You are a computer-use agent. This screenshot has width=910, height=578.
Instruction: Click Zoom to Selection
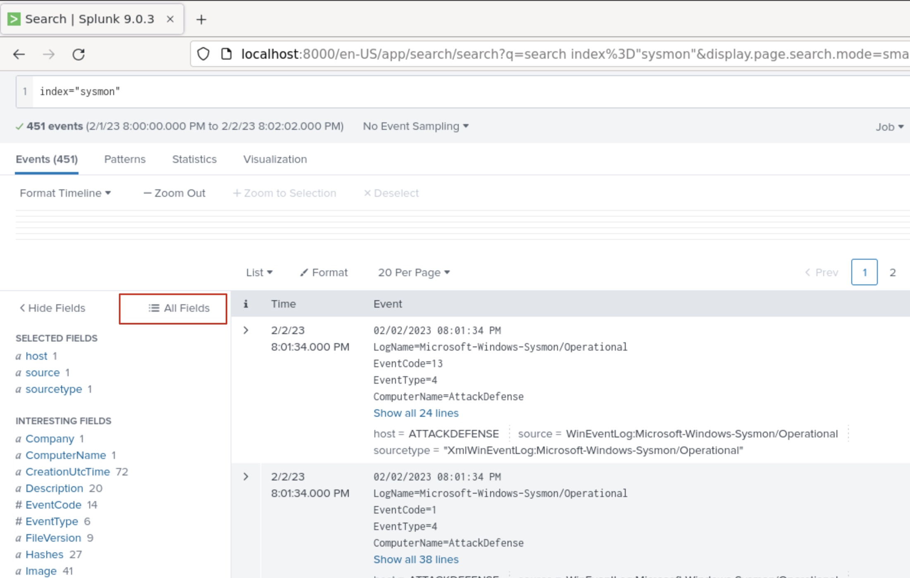click(284, 193)
